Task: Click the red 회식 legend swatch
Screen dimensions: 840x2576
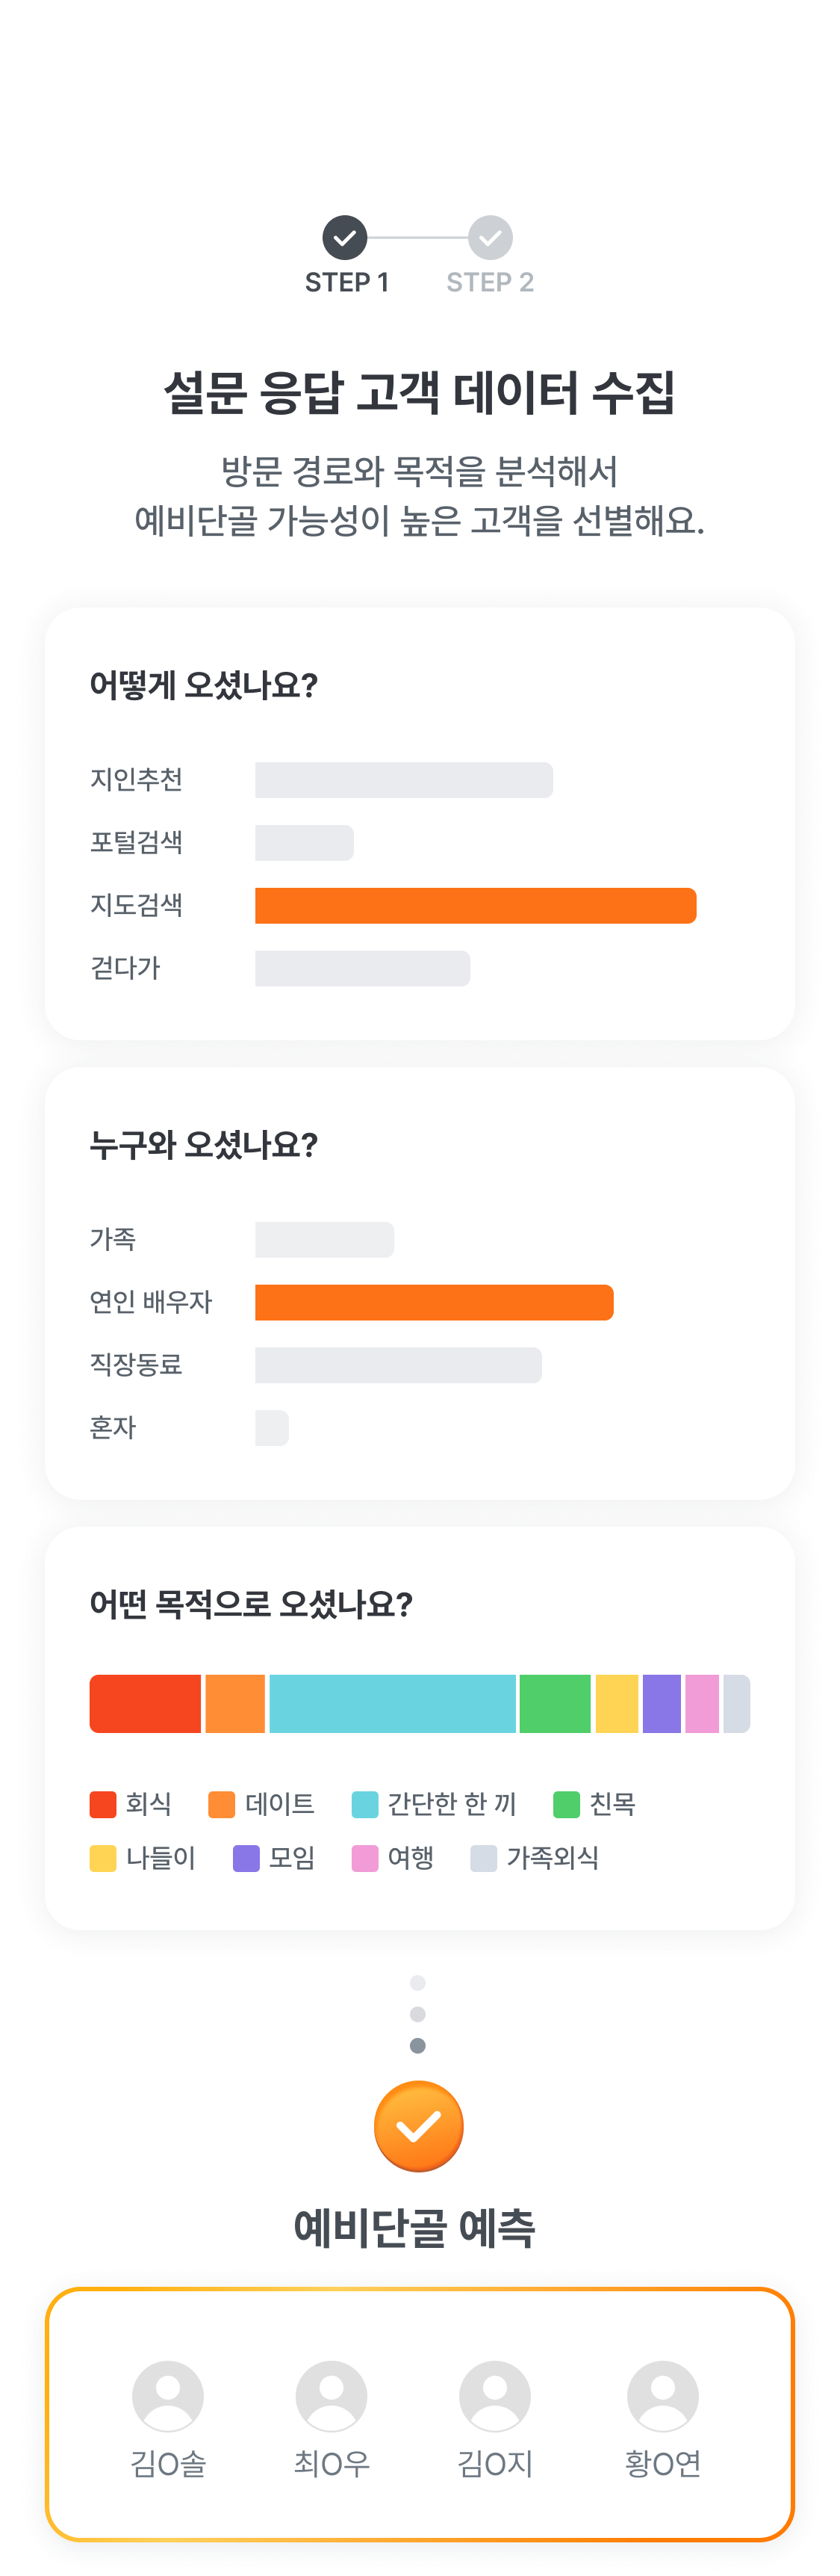Action: tap(103, 1804)
